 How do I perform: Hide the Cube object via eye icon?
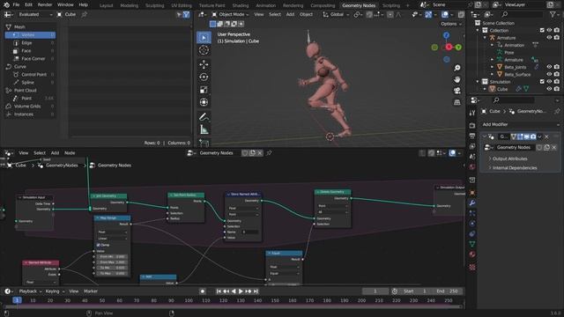549,89
